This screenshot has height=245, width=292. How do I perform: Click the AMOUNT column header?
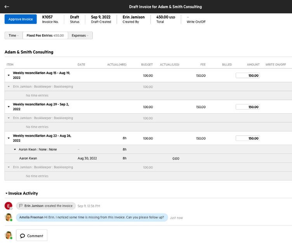pyautogui.click(x=253, y=64)
